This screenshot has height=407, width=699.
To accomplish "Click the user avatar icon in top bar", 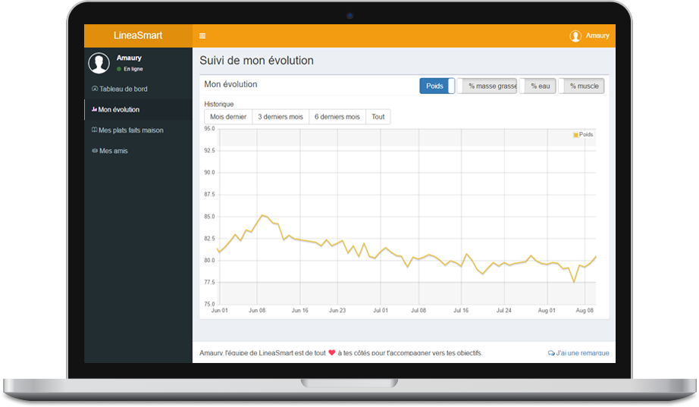I will coord(575,36).
